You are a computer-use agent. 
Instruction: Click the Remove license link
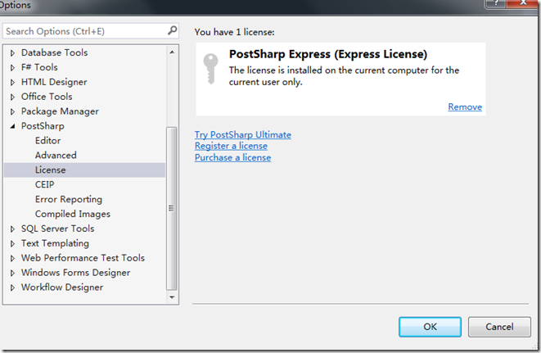point(465,106)
